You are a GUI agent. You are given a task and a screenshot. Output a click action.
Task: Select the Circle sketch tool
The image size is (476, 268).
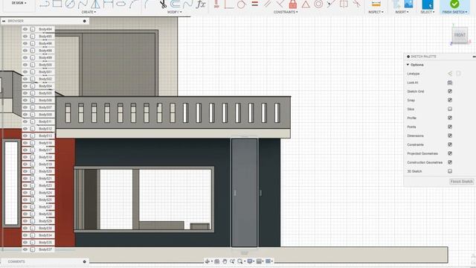(70, 4)
